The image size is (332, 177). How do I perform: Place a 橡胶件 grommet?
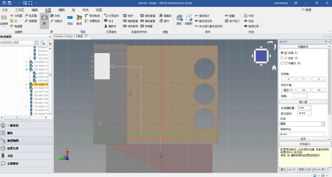[x=110, y=26]
